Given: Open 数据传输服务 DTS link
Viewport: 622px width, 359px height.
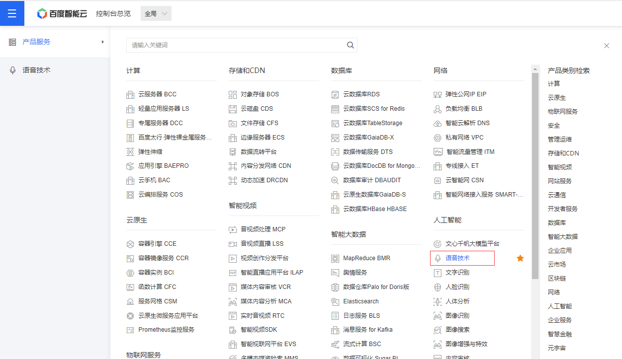Looking at the screenshot, I should (368, 152).
